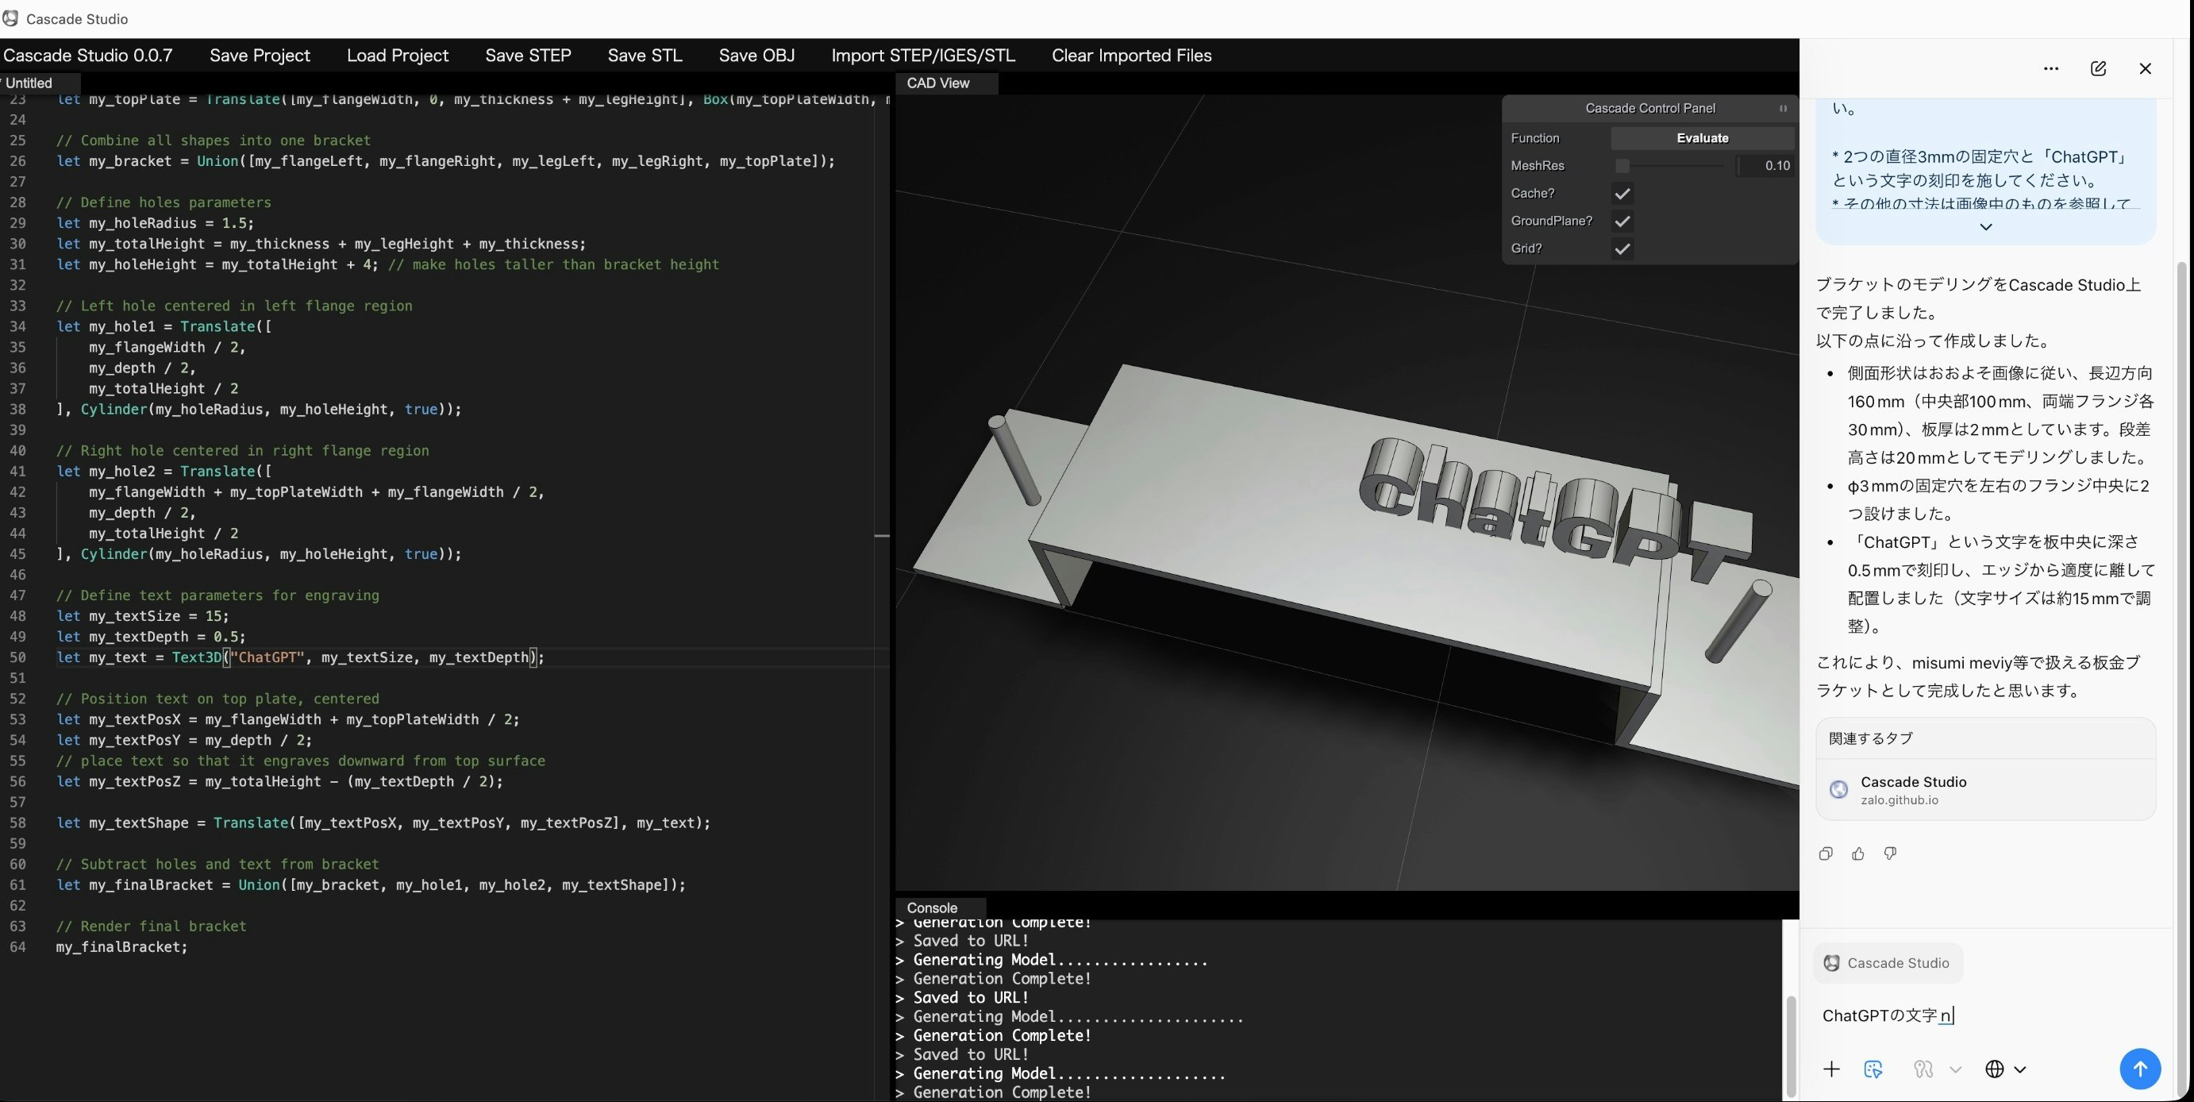Screen dimensions: 2194x1102
Task: Send the message with the blue arrow button
Action: pyautogui.click(x=2139, y=1069)
